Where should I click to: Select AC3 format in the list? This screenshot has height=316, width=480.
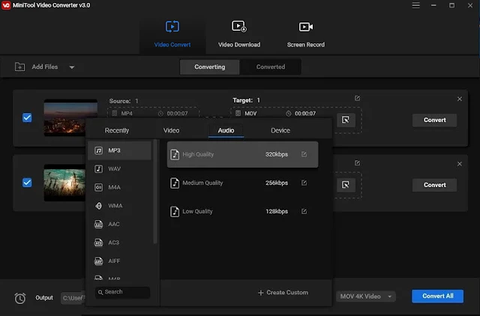(x=119, y=243)
